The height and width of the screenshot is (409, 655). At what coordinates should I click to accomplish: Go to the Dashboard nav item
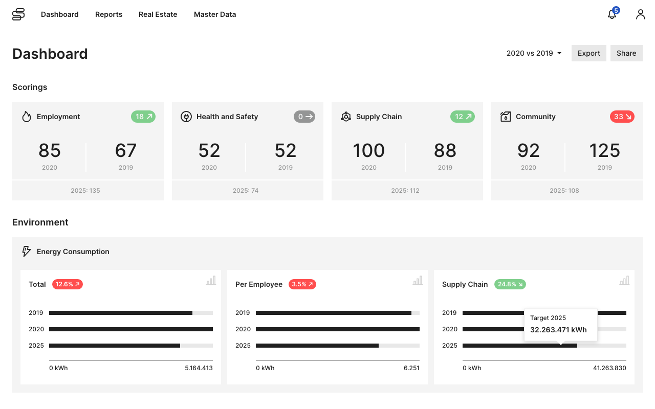click(60, 14)
